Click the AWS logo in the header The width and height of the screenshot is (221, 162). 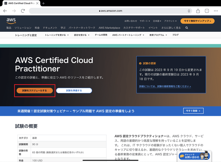[11, 21]
